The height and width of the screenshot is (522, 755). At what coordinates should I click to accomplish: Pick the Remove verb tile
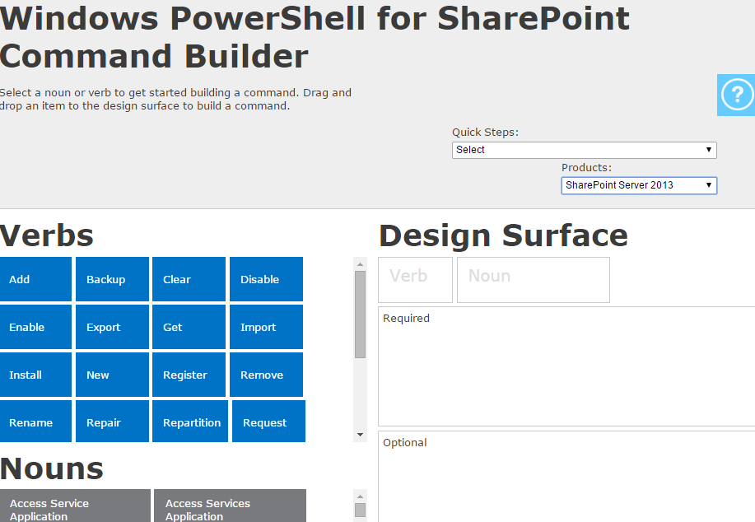coord(266,375)
